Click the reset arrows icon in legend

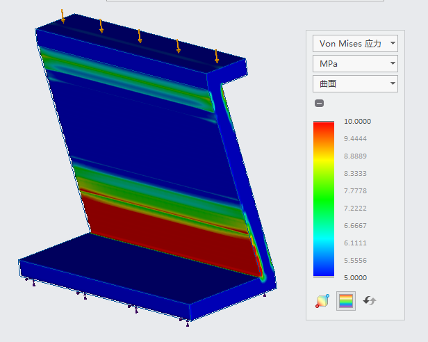(x=370, y=301)
